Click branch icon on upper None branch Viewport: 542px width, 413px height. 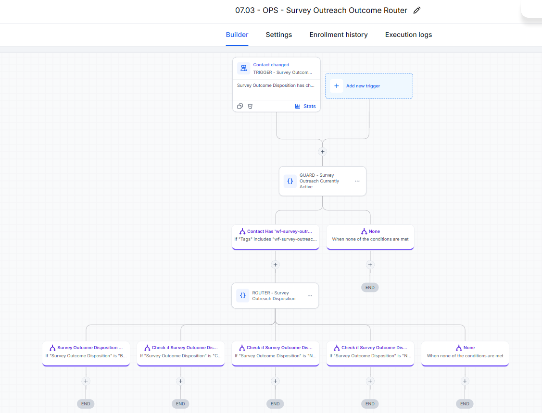click(x=364, y=231)
